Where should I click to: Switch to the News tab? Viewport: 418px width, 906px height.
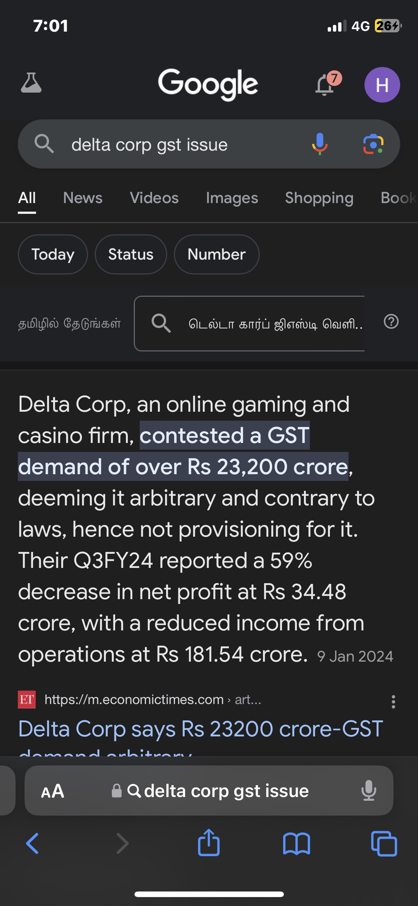[x=83, y=198]
